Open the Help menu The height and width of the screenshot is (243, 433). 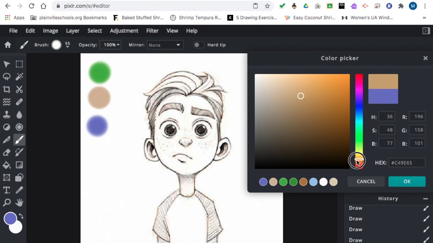(192, 31)
